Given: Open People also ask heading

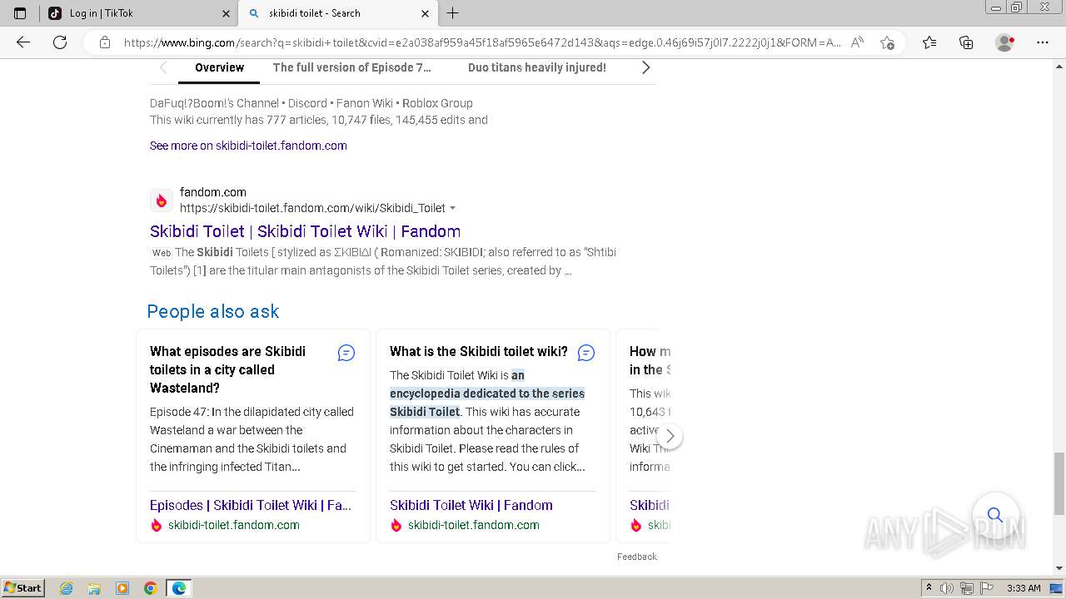Looking at the screenshot, I should (x=213, y=311).
